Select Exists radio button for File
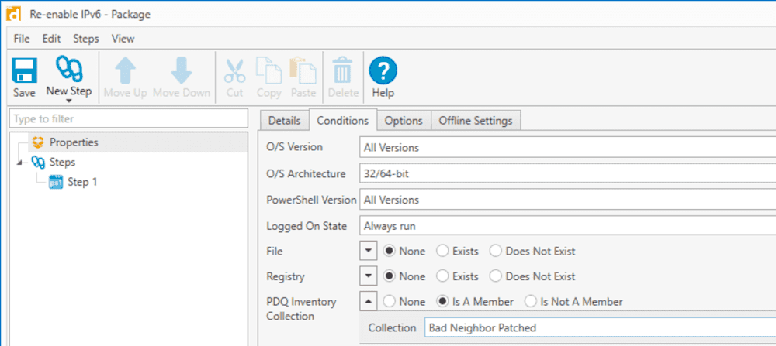The image size is (776, 346). (x=442, y=251)
